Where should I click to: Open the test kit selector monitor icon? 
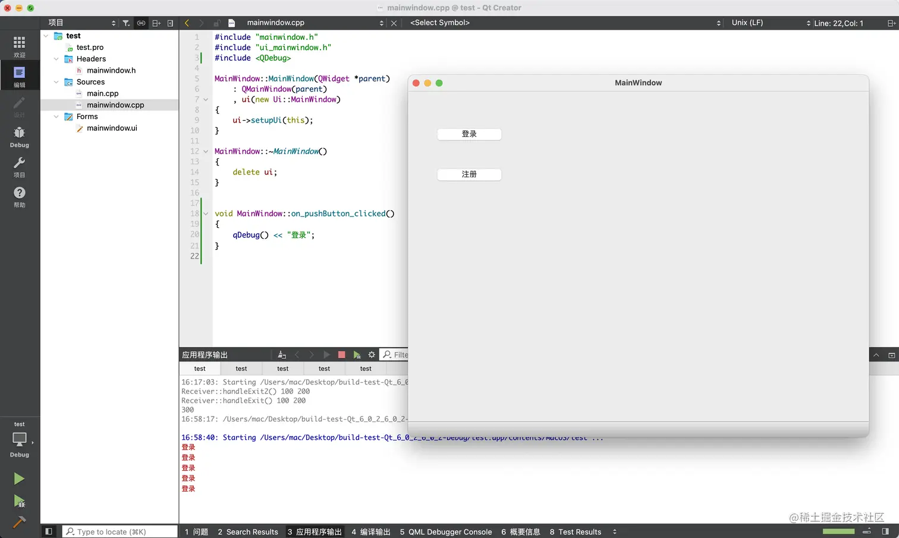coord(20,439)
